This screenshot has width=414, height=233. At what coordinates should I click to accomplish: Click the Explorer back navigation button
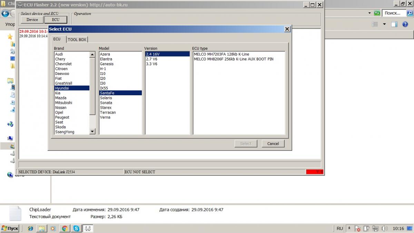[5, 14]
